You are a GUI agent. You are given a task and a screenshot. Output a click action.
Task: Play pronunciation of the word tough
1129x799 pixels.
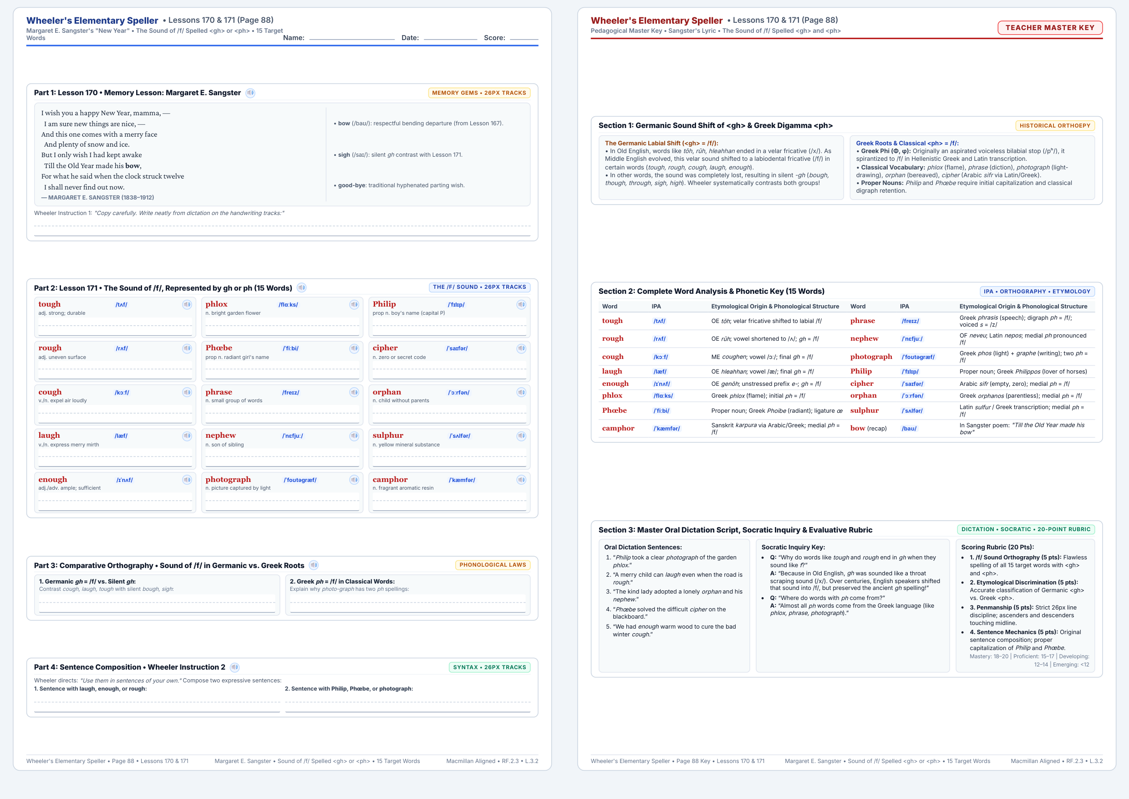[x=187, y=305]
